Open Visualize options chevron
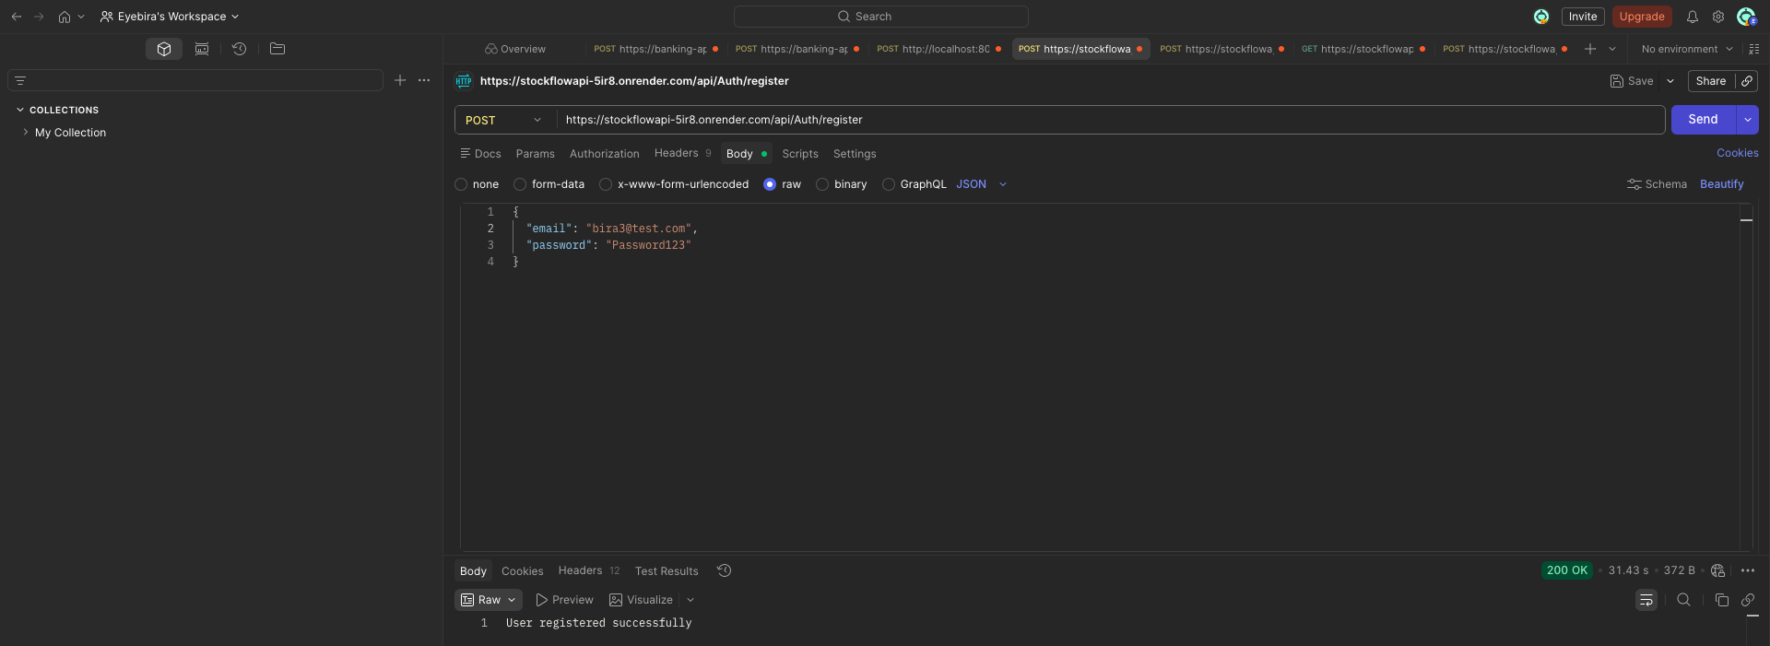The width and height of the screenshot is (1770, 646). 690,600
